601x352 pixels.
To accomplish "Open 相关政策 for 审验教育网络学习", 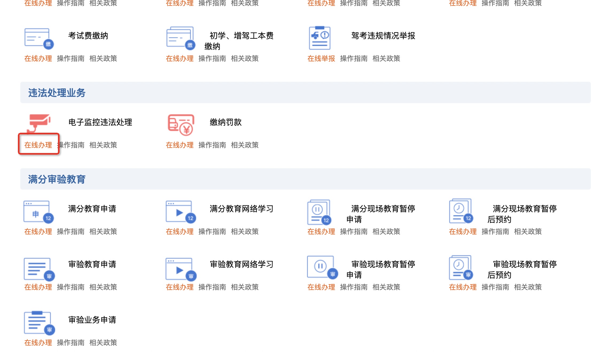I will point(245,287).
